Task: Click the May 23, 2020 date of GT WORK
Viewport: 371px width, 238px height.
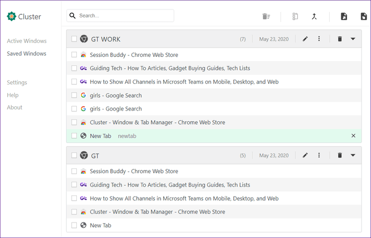Action: [x=274, y=39]
